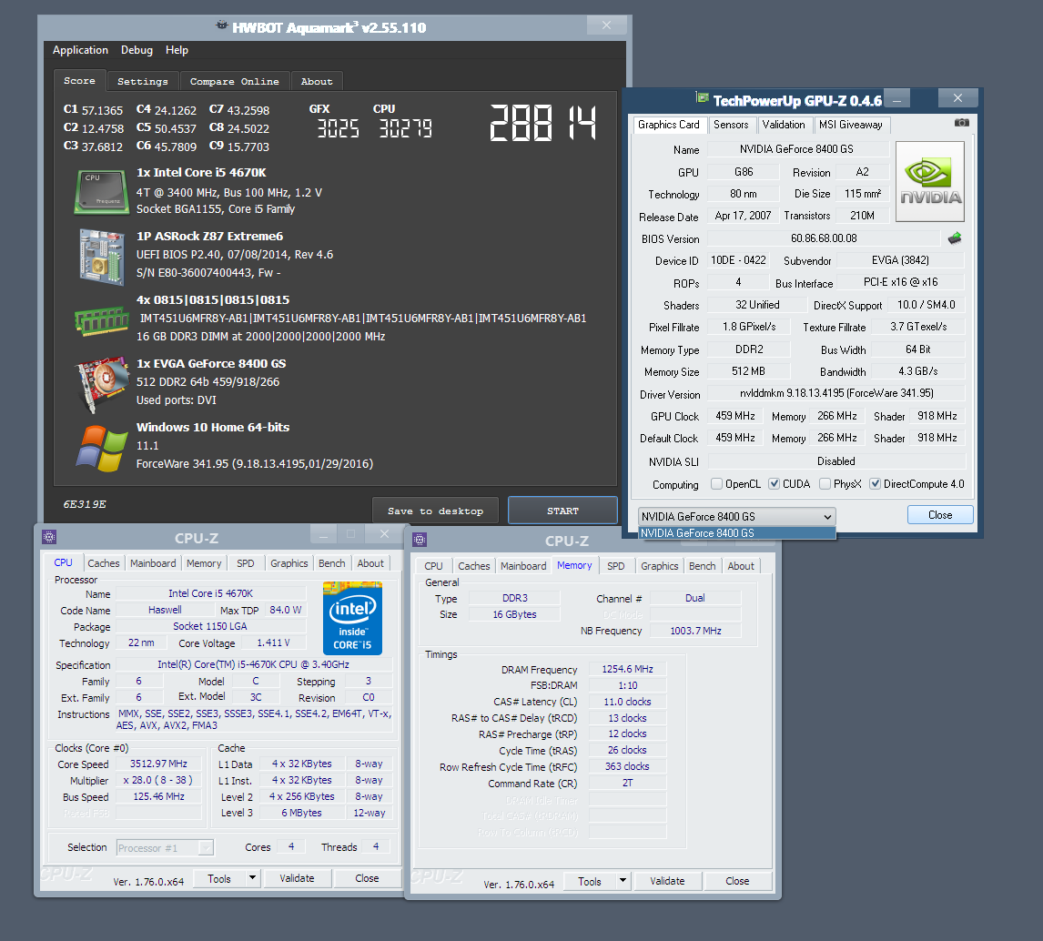The width and height of the screenshot is (1043, 941).
Task: Click the DRAM Frequency value 1254.6 MHz
Action: pyautogui.click(x=627, y=669)
